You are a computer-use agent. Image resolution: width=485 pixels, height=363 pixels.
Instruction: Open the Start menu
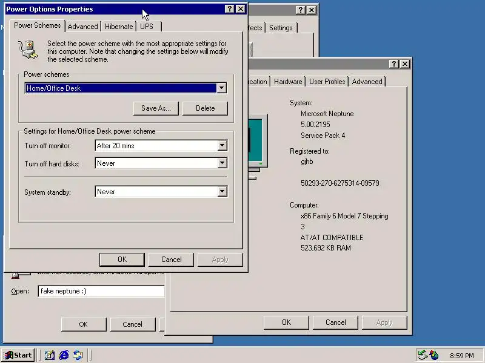tap(18, 355)
